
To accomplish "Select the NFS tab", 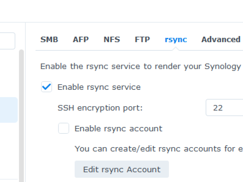I will point(112,39).
